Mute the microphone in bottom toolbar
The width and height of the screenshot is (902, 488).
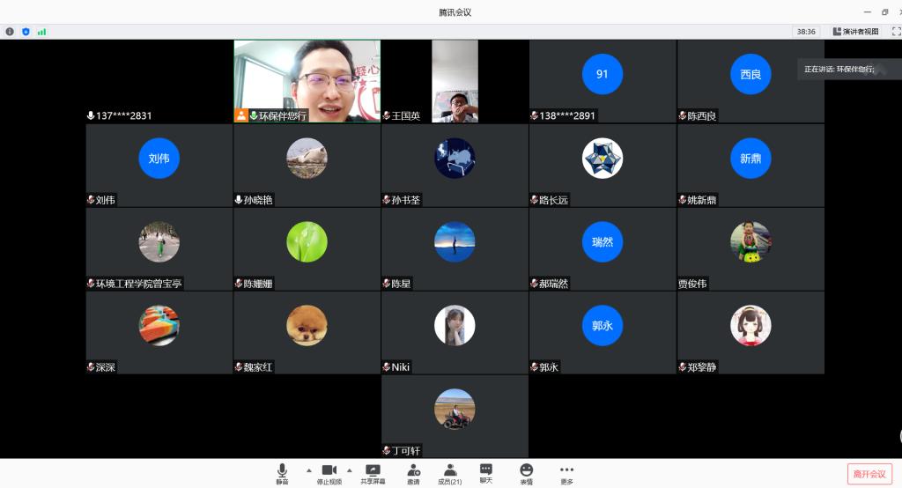(282, 471)
